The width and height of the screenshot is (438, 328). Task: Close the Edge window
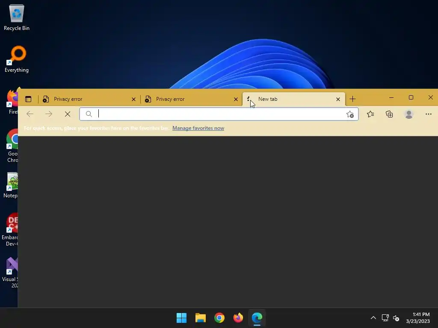(x=430, y=98)
